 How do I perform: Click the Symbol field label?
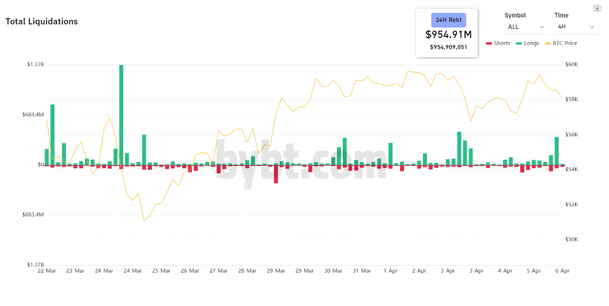pyautogui.click(x=515, y=16)
